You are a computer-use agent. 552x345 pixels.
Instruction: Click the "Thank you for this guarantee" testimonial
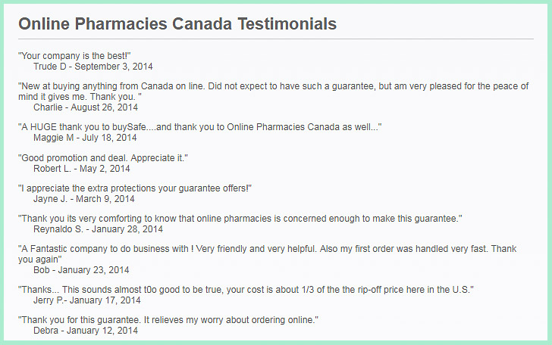pyautogui.click(x=168, y=320)
